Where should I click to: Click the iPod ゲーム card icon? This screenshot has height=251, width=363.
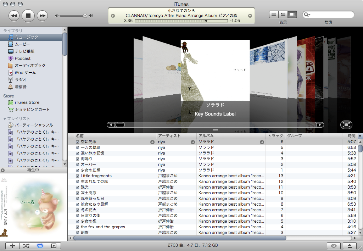pos(10,73)
